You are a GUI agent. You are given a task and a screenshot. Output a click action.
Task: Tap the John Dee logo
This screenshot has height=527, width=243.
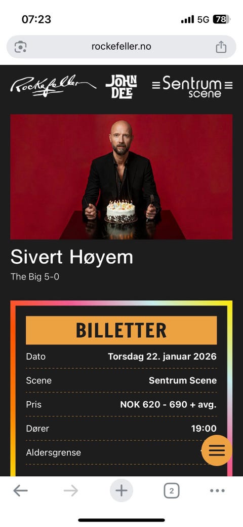tap(121, 86)
